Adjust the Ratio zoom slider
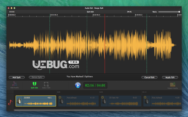 coord(169,12)
